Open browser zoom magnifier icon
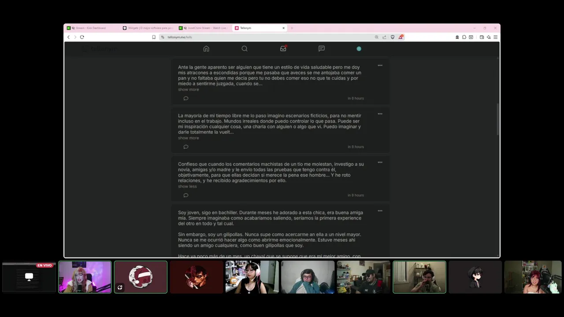 click(376, 37)
